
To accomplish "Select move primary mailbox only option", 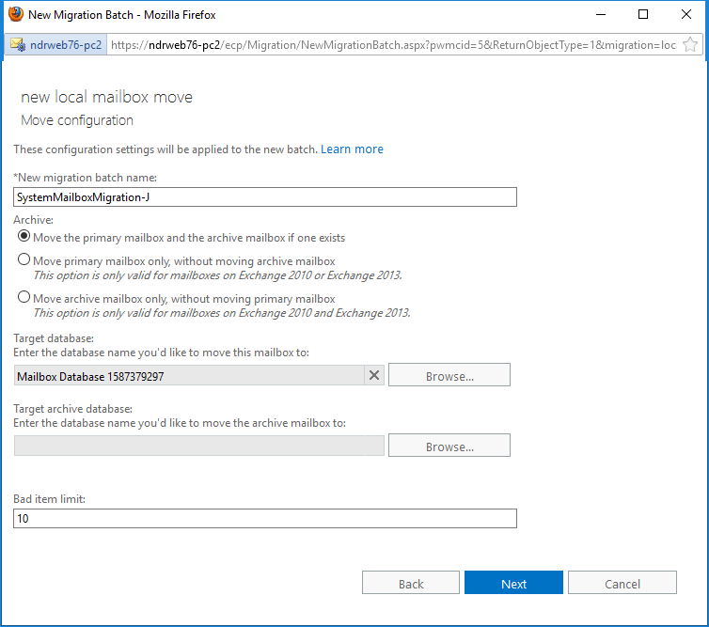I will [24, 259].
